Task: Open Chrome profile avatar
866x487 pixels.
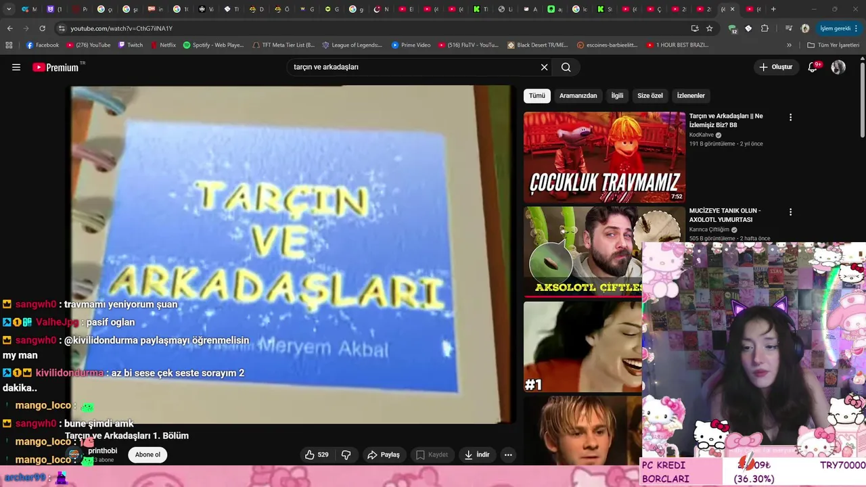Action: 805,28
